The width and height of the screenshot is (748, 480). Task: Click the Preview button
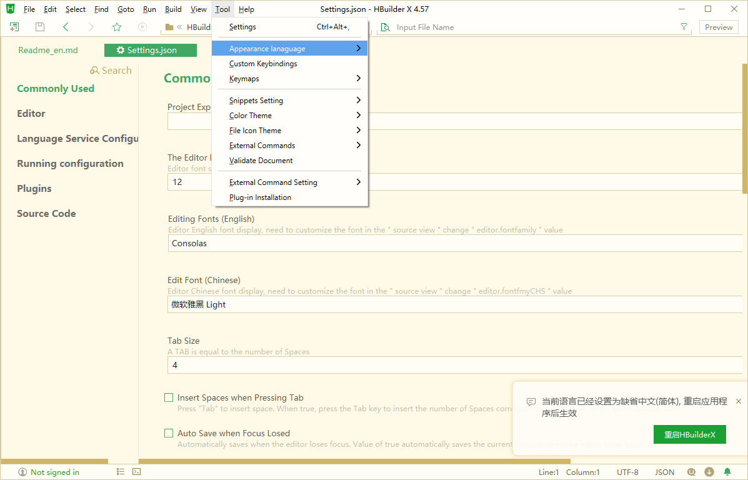click(x=719, y=27)
